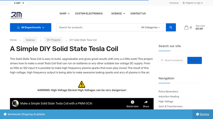Click the video Share arrow icon
The image size is (213, 119).
[x=146, y=102]
